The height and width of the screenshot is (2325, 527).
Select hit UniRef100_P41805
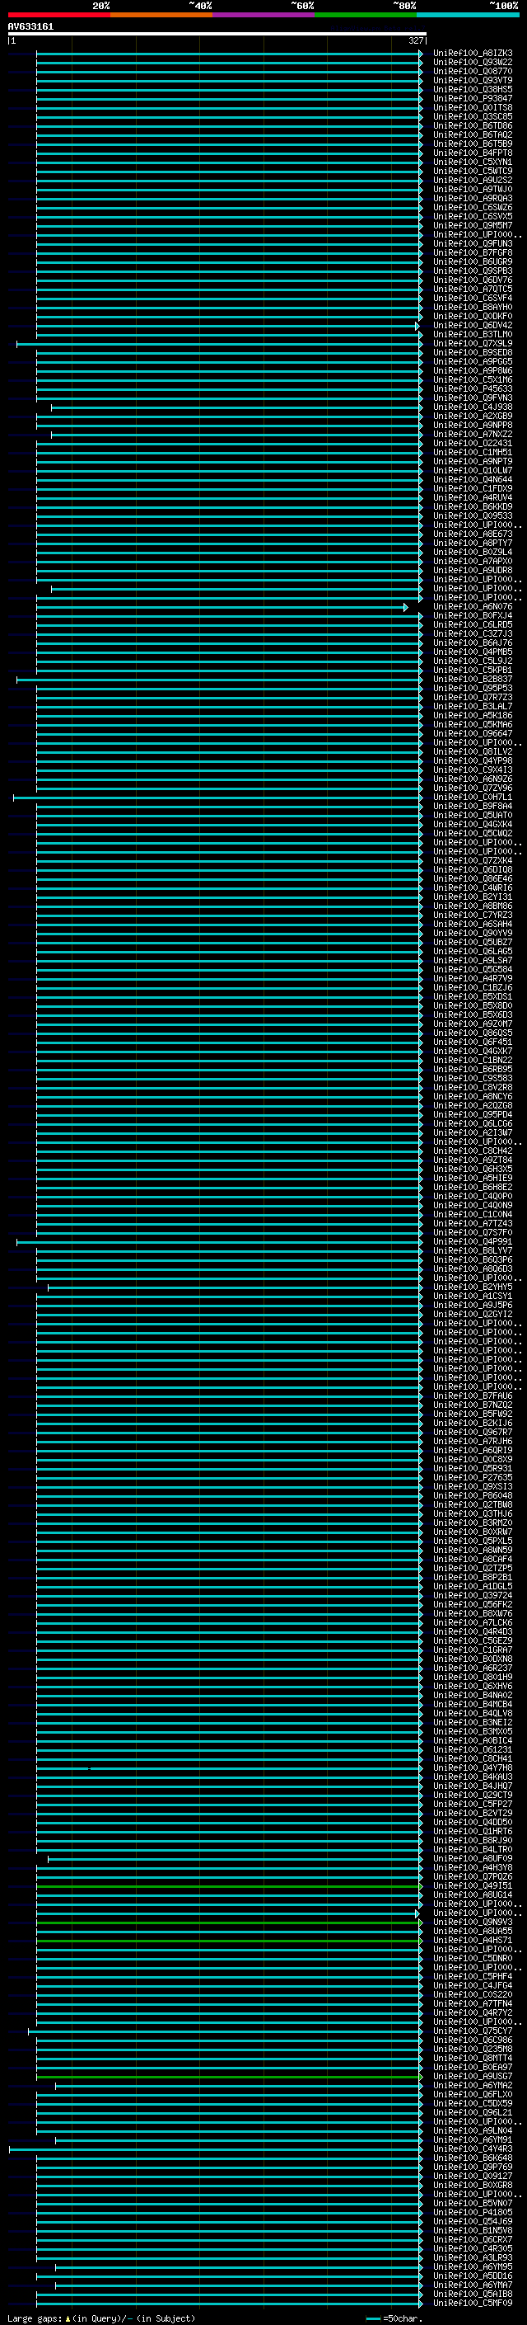click(x=472, y=2212)
